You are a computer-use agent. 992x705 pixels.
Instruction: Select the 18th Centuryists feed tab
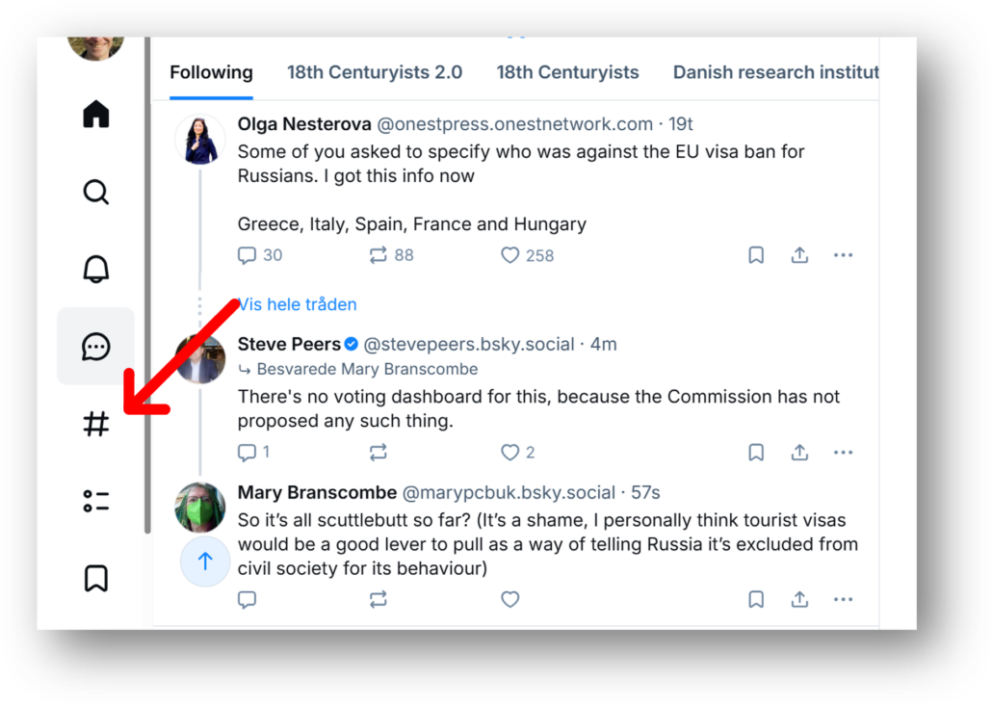coord(567,72)
